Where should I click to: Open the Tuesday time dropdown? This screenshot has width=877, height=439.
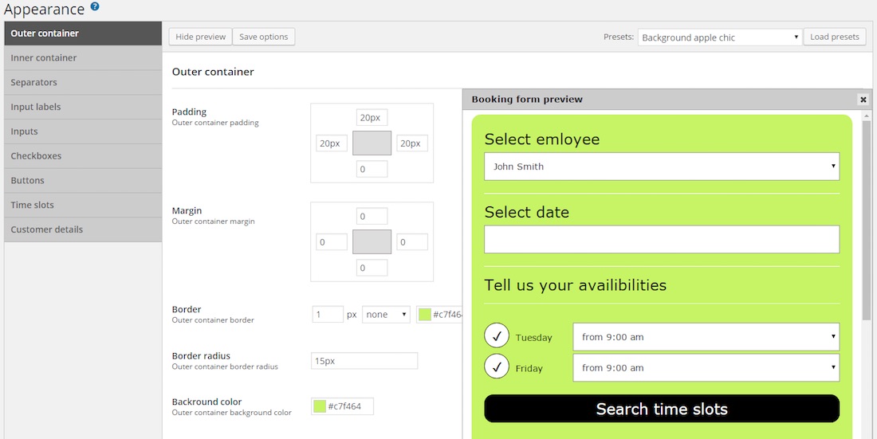[706, 337]
